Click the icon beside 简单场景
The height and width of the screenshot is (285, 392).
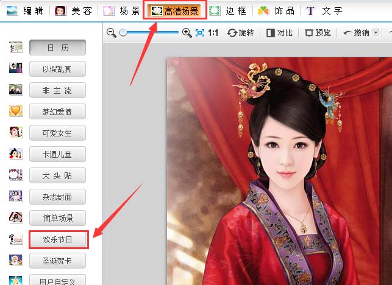coord(16,217)
